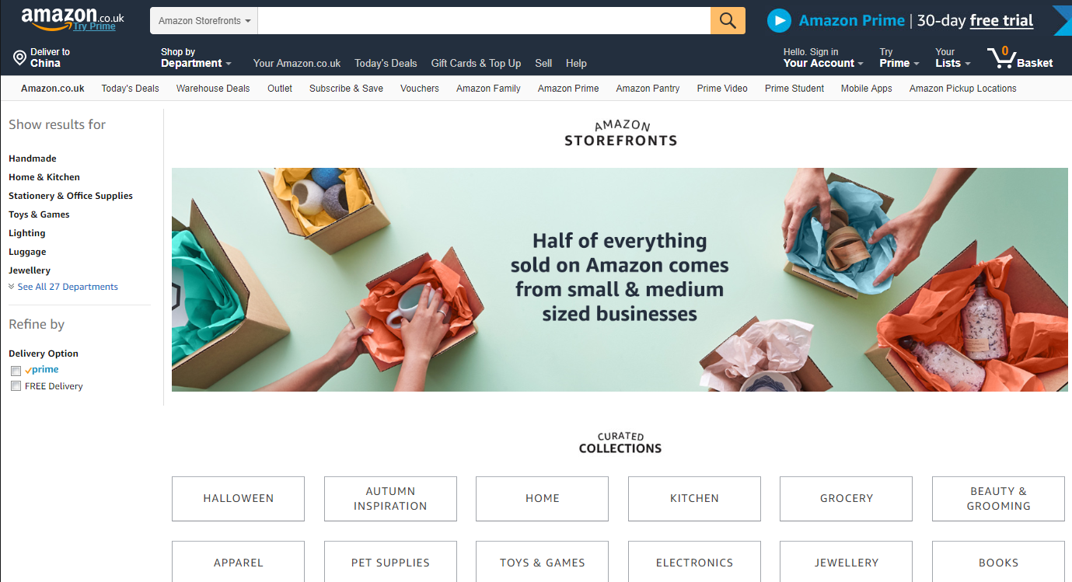
Task: Click the Amazon Prime play icon banner
Action: pyautogui.click(x=779, y=20)
